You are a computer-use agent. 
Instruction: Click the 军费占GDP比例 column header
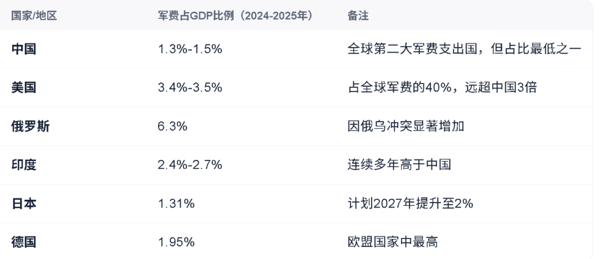[x=236, y=16]
